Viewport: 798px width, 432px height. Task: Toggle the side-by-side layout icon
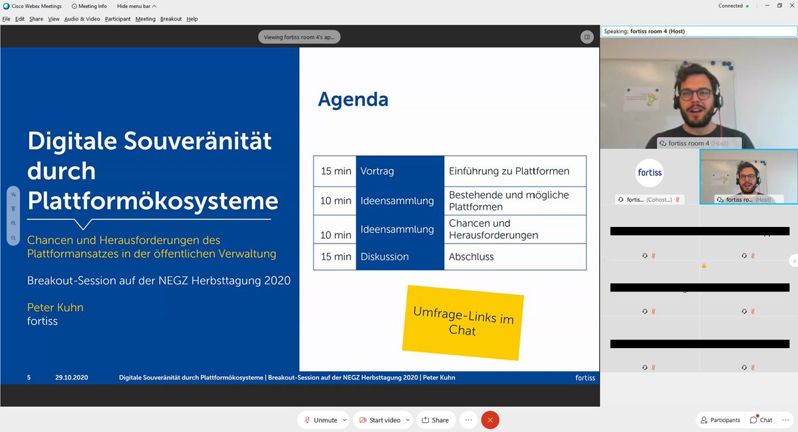[x=587, y=37]
